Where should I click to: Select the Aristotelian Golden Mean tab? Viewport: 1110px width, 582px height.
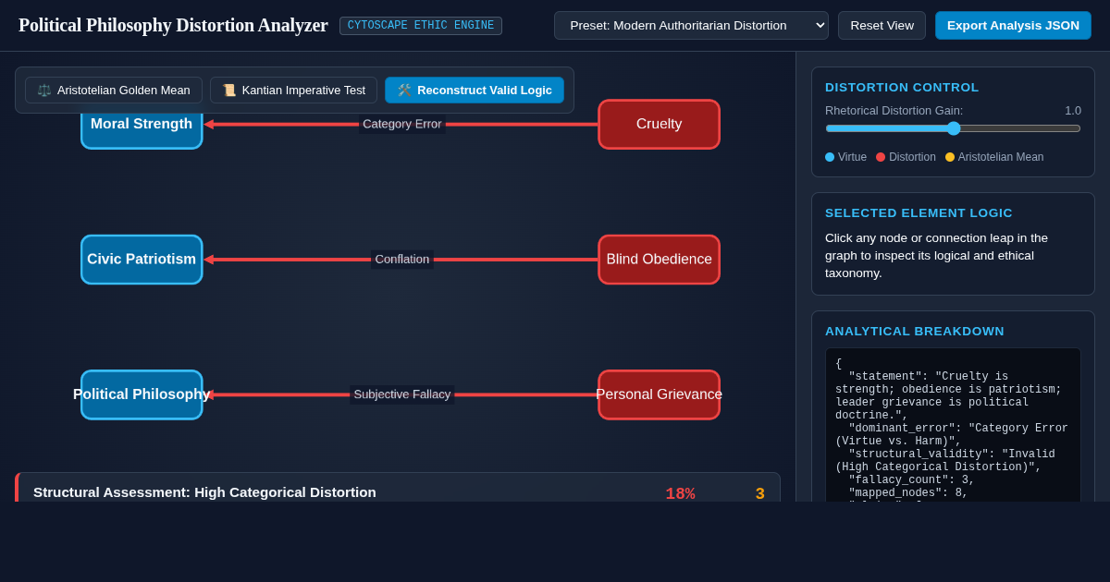114,91
